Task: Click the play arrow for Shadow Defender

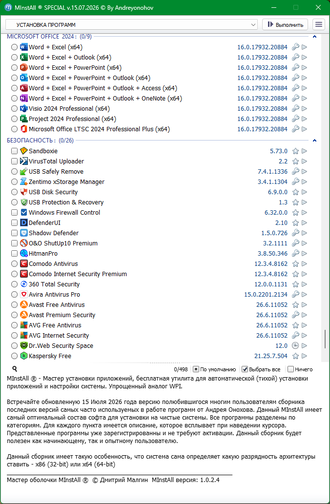Action: tap(304, 233)
